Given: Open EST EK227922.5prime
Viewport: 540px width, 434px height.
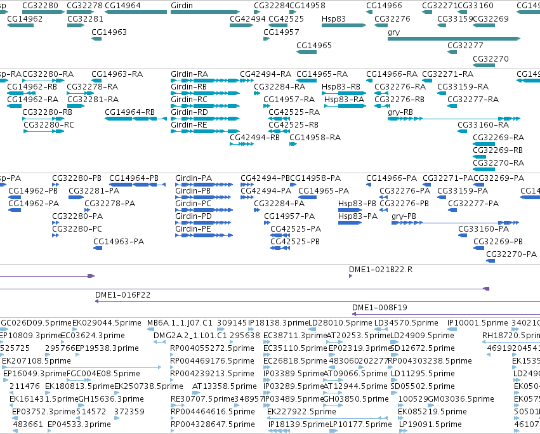Looking at the screenshot, I should [x=301, y=412].
